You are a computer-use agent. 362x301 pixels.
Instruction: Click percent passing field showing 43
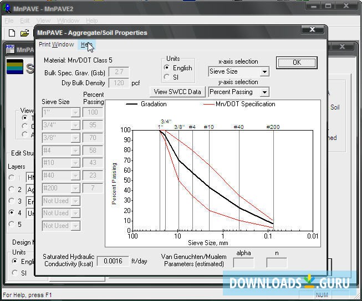click(x=93, y=163)
